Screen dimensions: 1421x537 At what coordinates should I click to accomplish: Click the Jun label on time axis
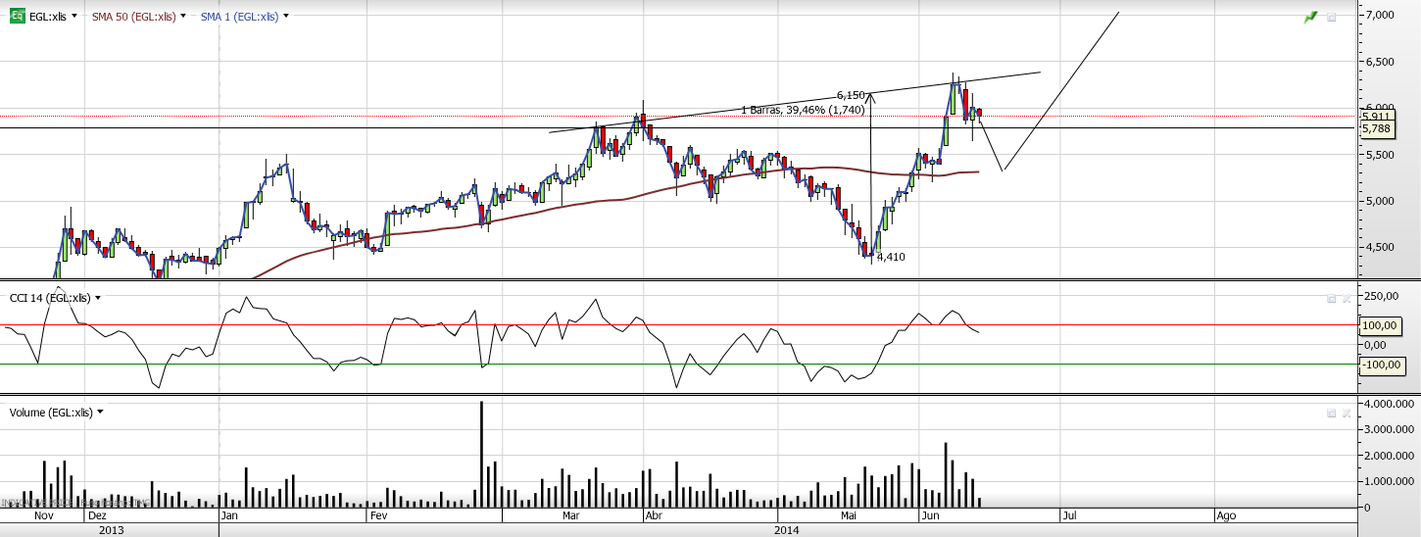tap(930, 514)
